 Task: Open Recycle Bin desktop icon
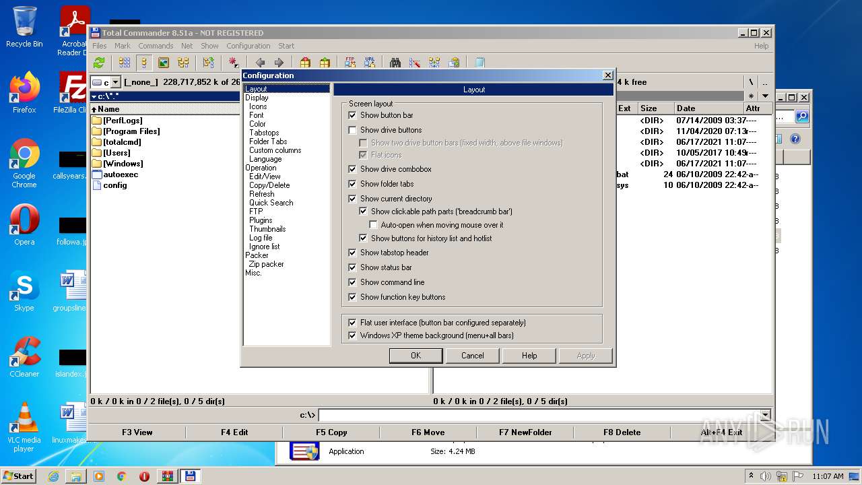24,27
